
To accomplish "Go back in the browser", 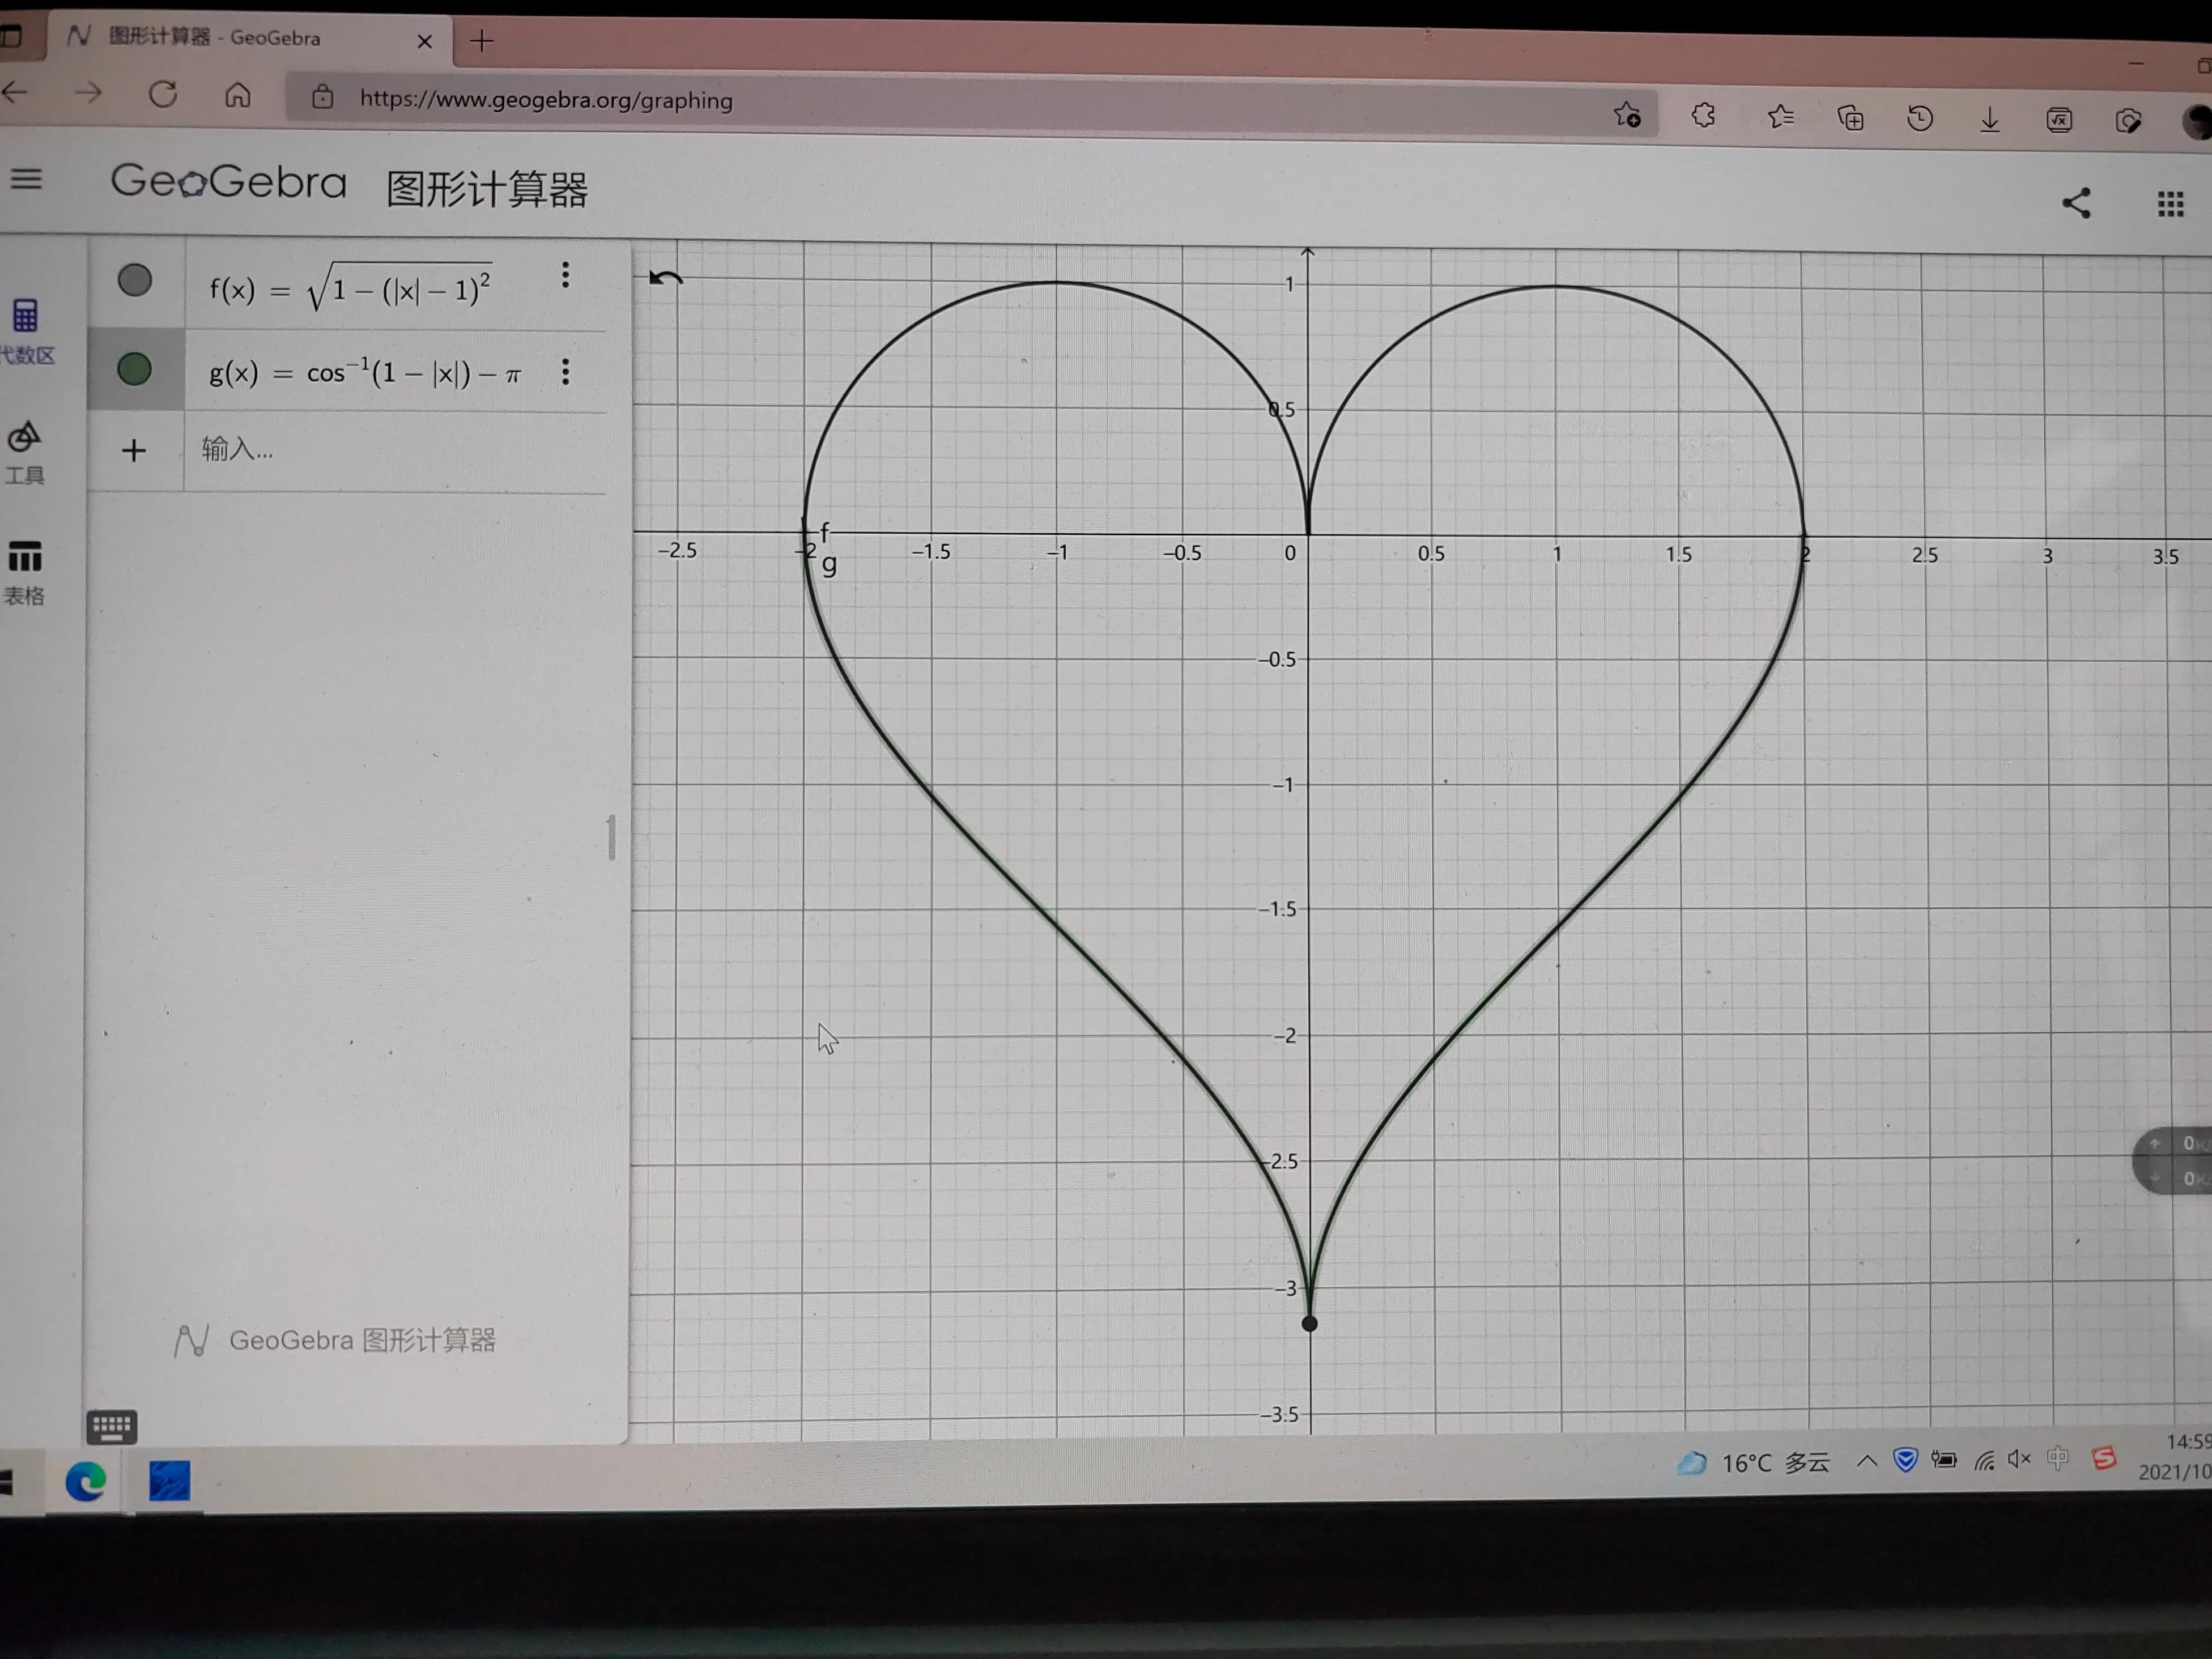I will click(x=15, y=93).
